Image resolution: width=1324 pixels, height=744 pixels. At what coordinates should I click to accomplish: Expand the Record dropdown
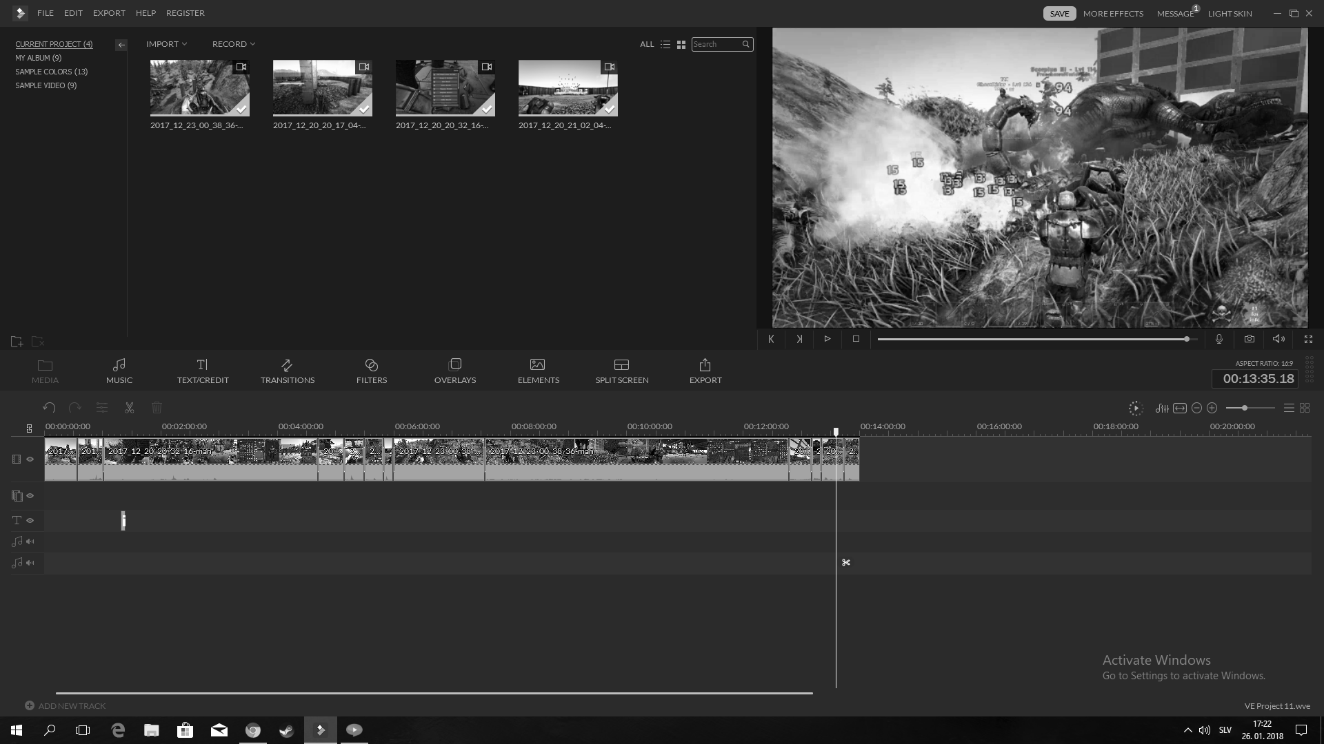tap(233, 44)
